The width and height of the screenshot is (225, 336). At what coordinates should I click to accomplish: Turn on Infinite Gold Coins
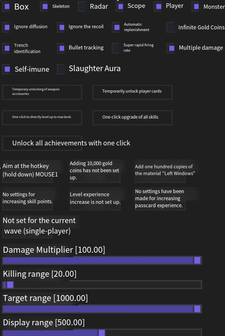point(171,27)
